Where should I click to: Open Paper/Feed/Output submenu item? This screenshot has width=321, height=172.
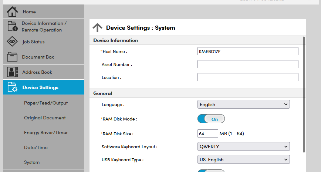point(46,103)
